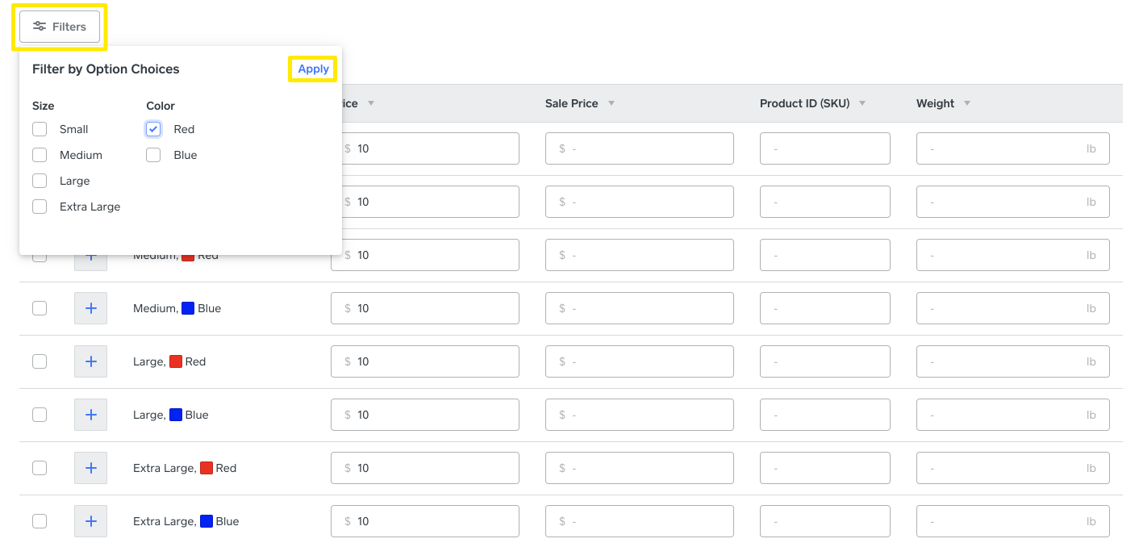Image resolution: width=1139 pixels, height=547 pixels.
Task: Open the Weight column dropdown arrow
Action: (967, 103)
